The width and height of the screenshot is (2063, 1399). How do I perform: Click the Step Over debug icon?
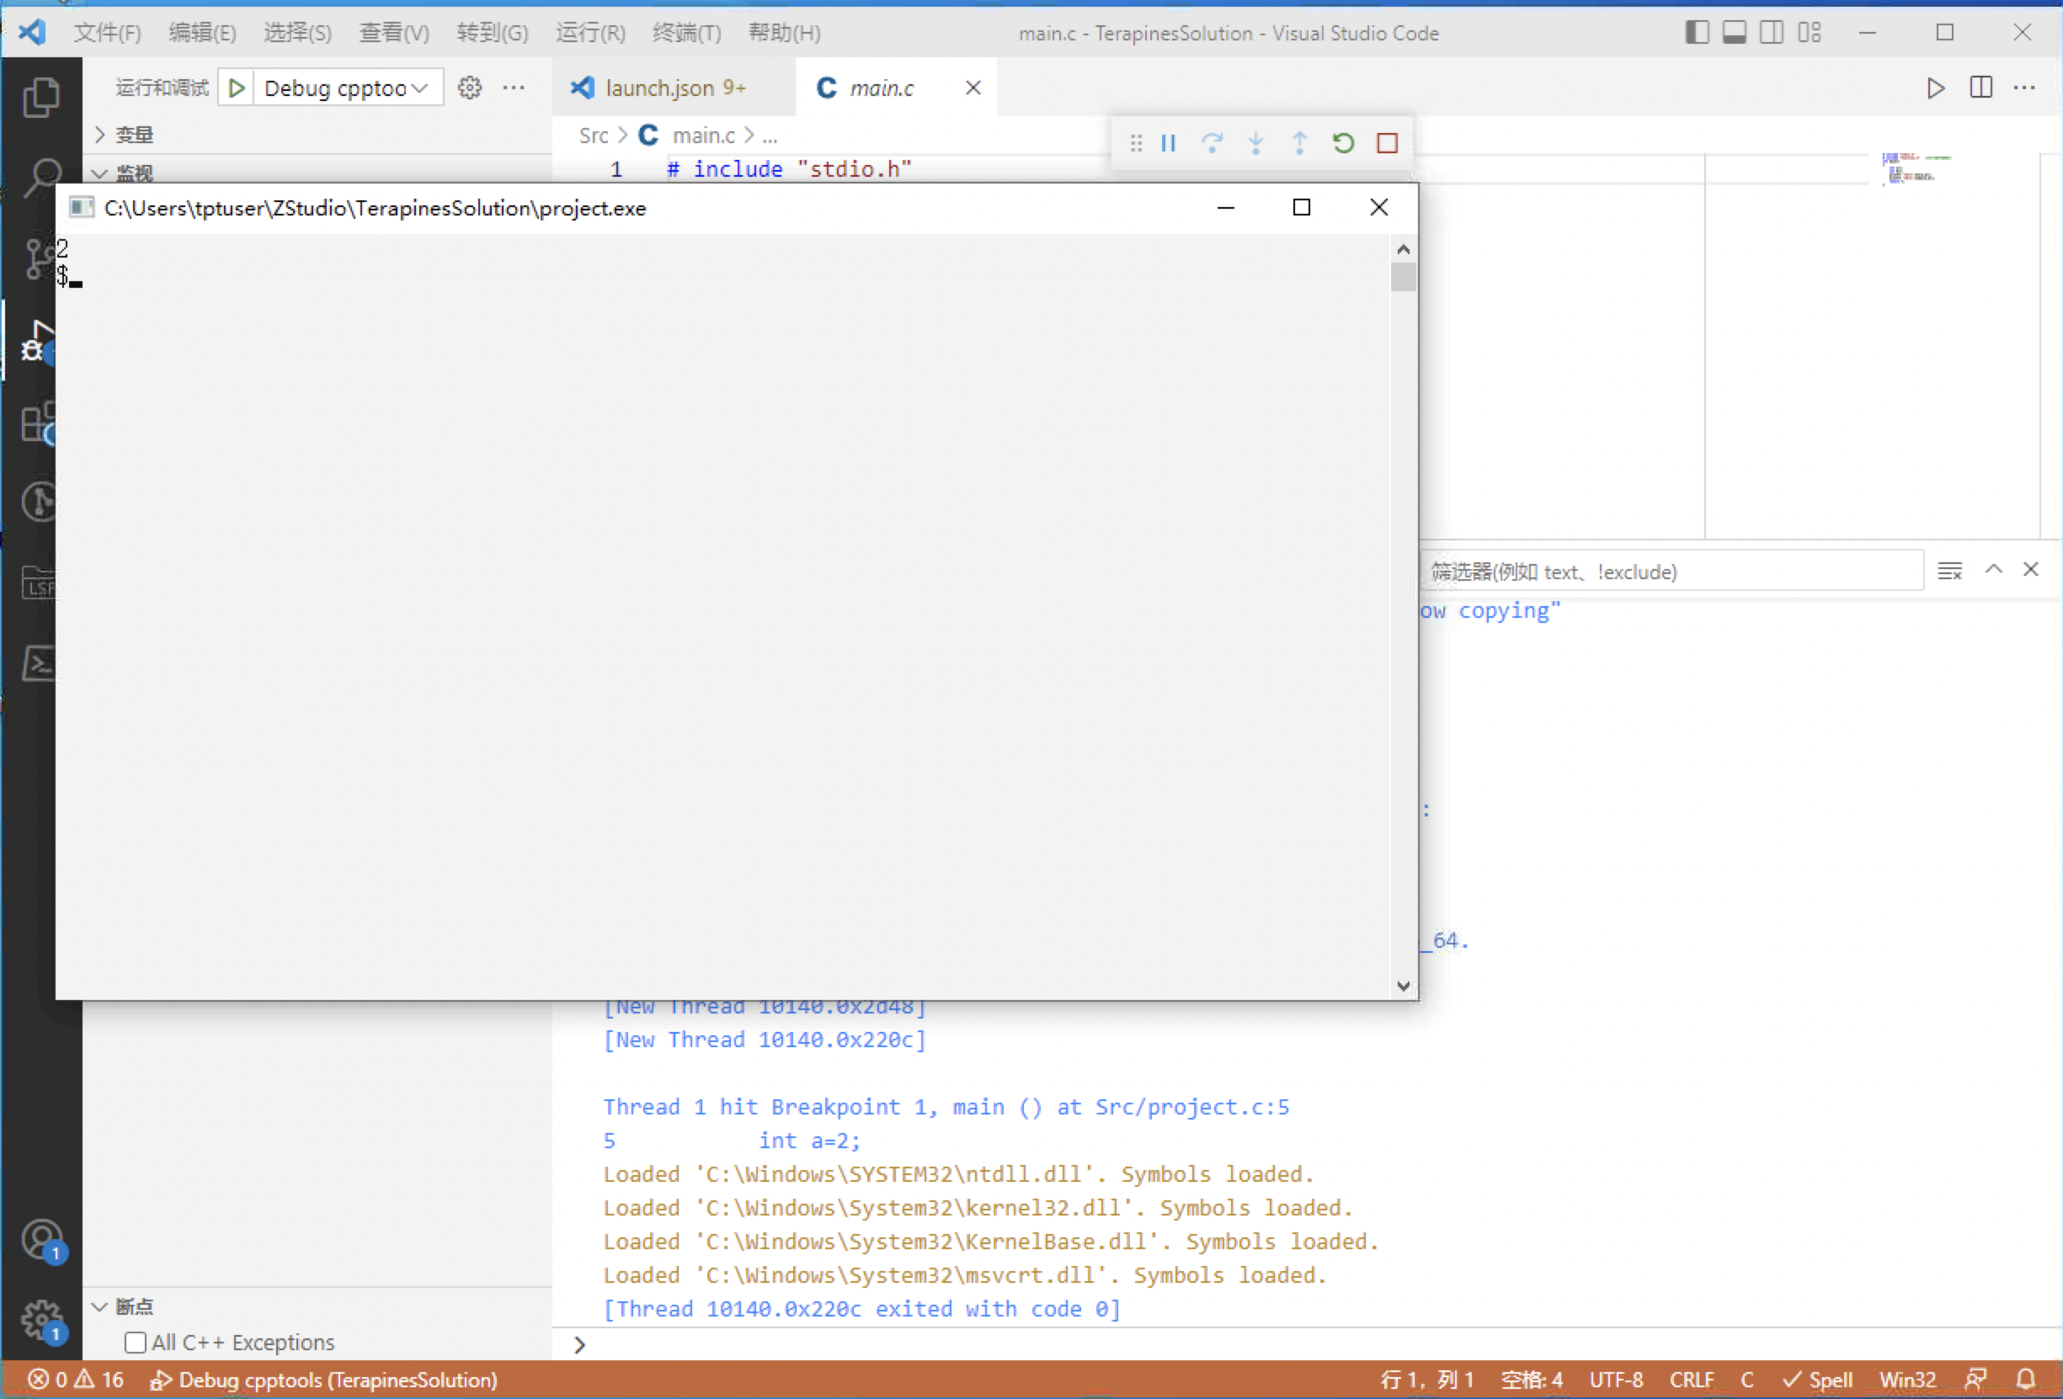[x=1213, y=142]
